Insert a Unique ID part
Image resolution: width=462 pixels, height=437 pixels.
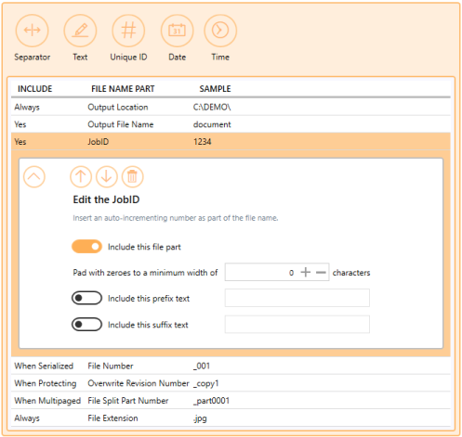tap(128, 31)
